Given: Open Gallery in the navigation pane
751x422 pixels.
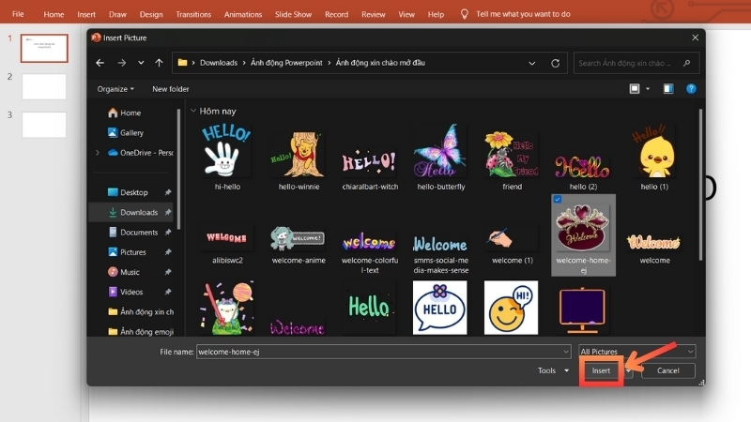Looking at the screenshot, I should [x=126, y=132].
